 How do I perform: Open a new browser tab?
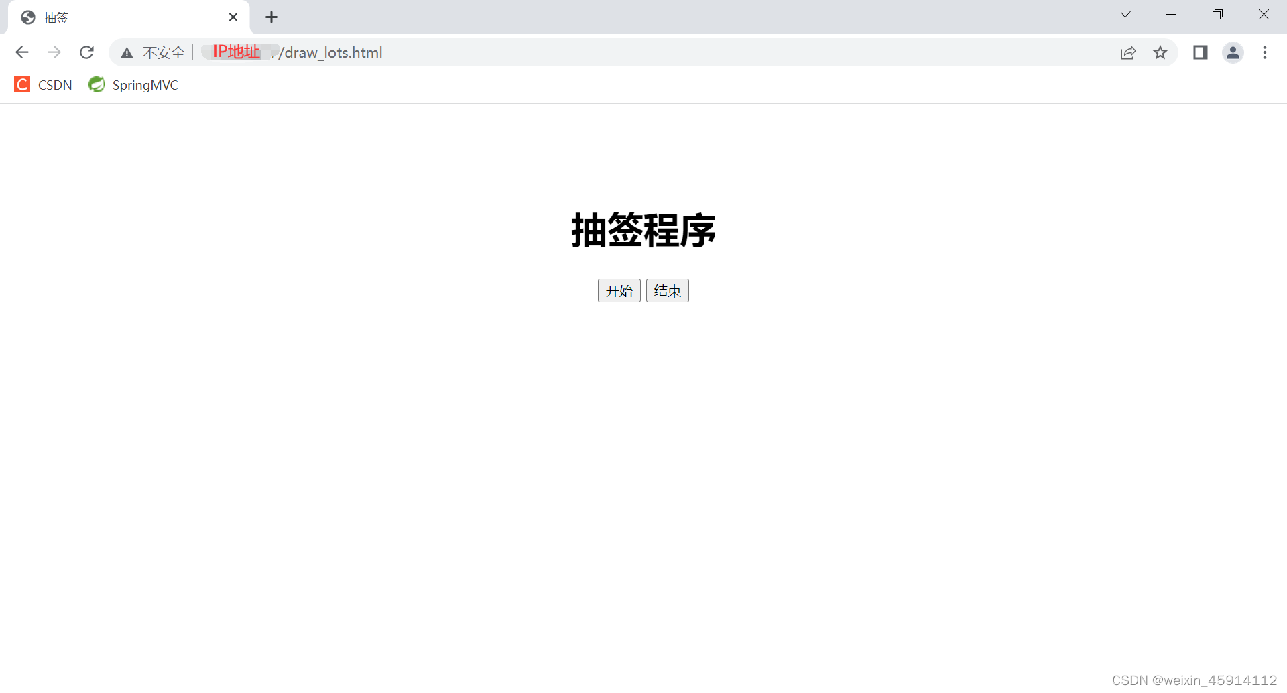pyautogui.click(x=271, y=17)
